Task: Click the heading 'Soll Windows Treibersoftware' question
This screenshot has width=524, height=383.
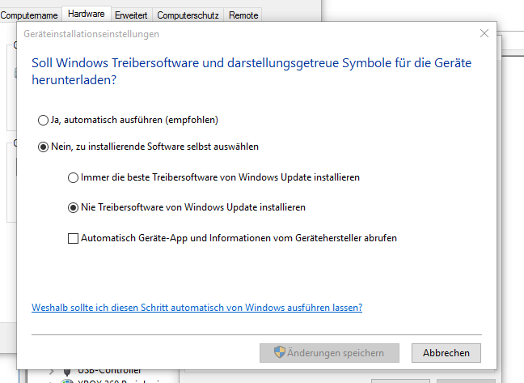Action: pos(251,71)
